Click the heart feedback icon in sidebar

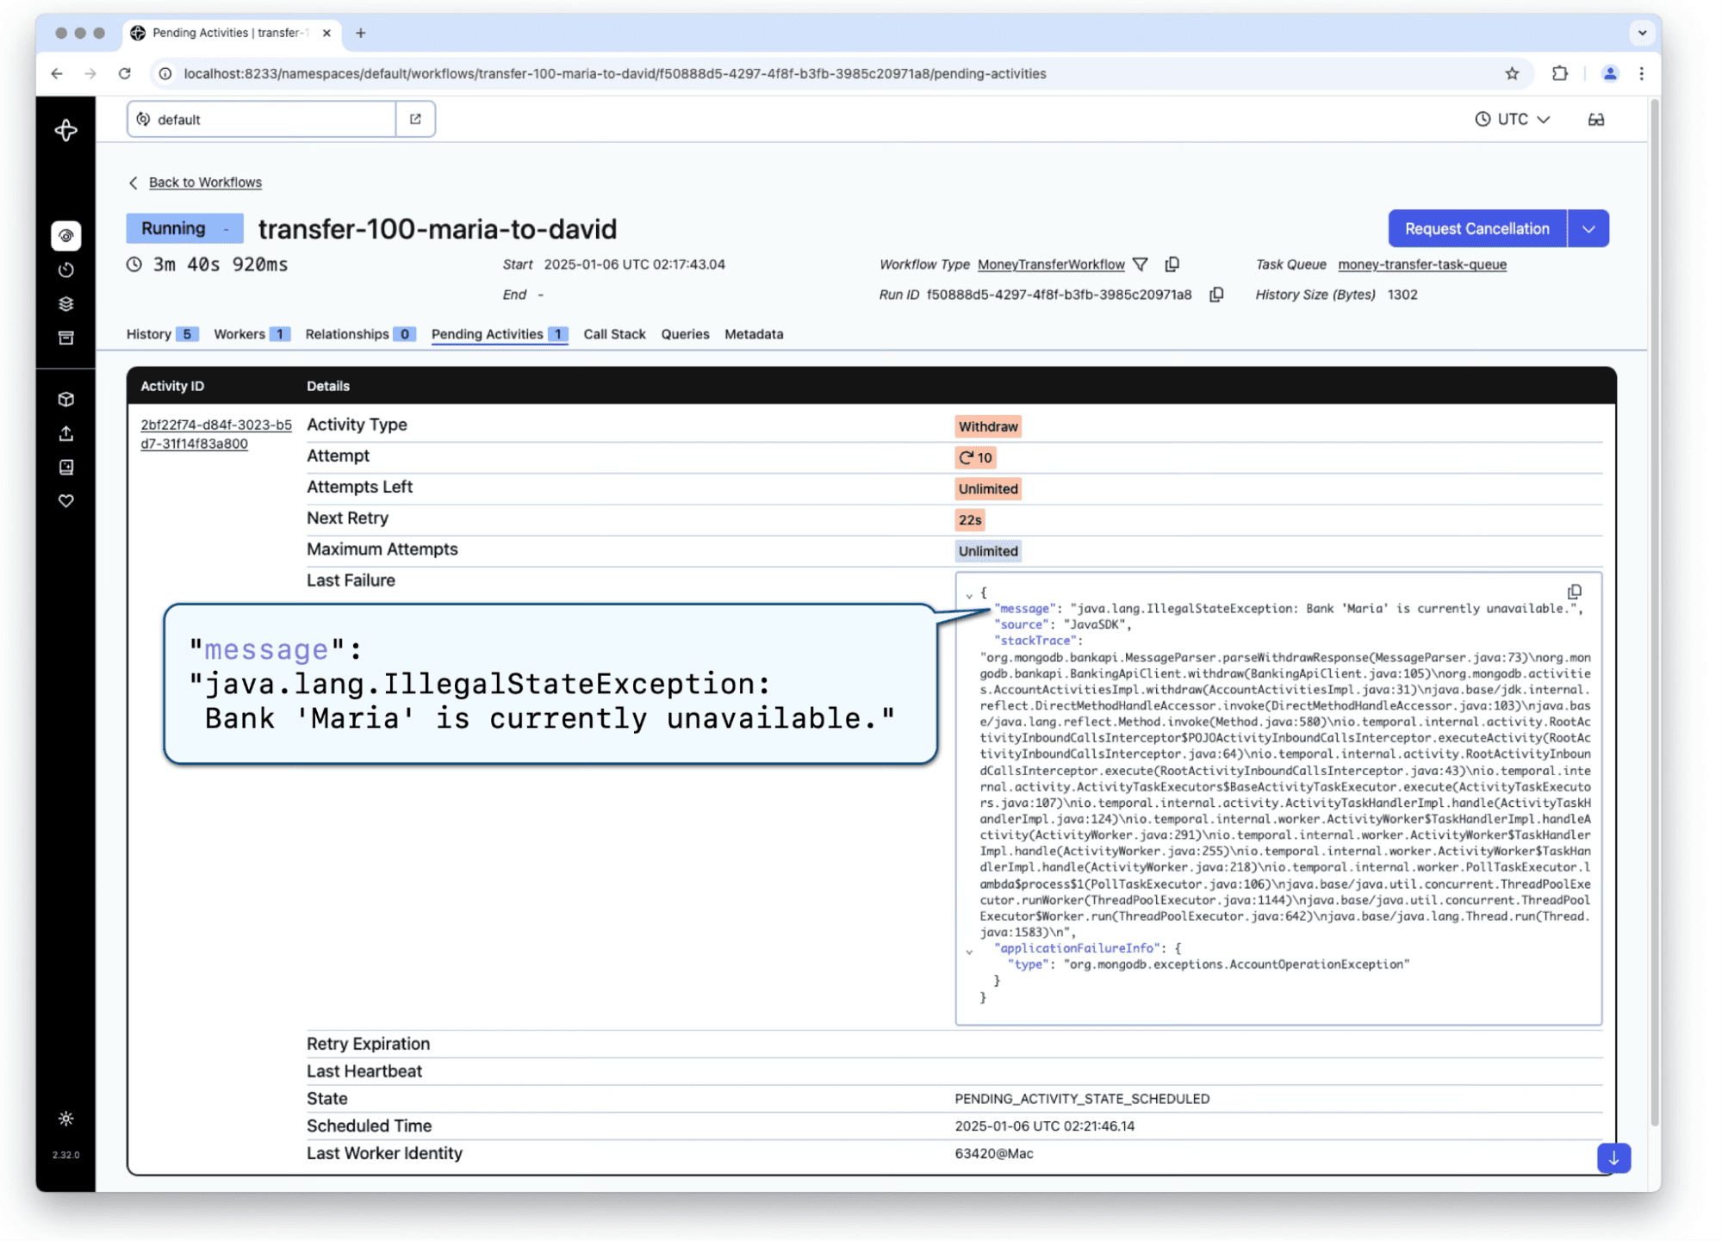pyautogui.click(x=66, y=501)
